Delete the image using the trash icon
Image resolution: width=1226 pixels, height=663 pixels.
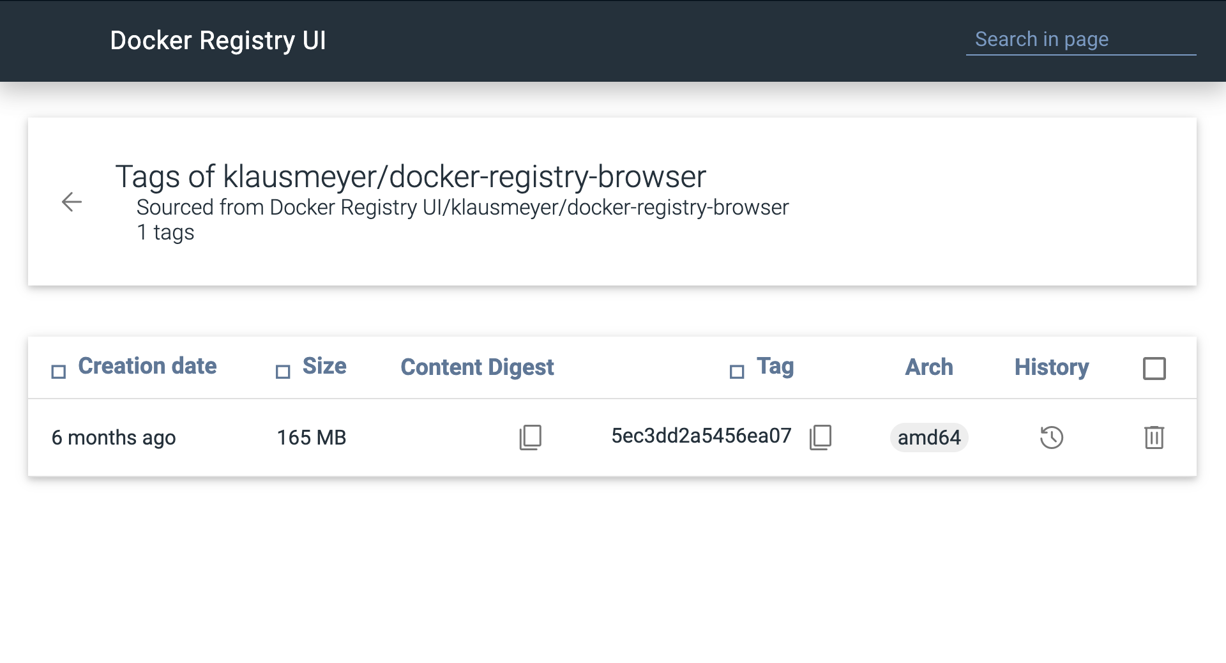pyautogui.click(x=1154, y=438)
